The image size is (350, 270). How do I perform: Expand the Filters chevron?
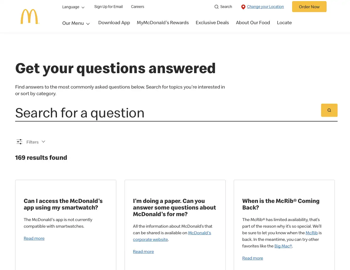43,142
